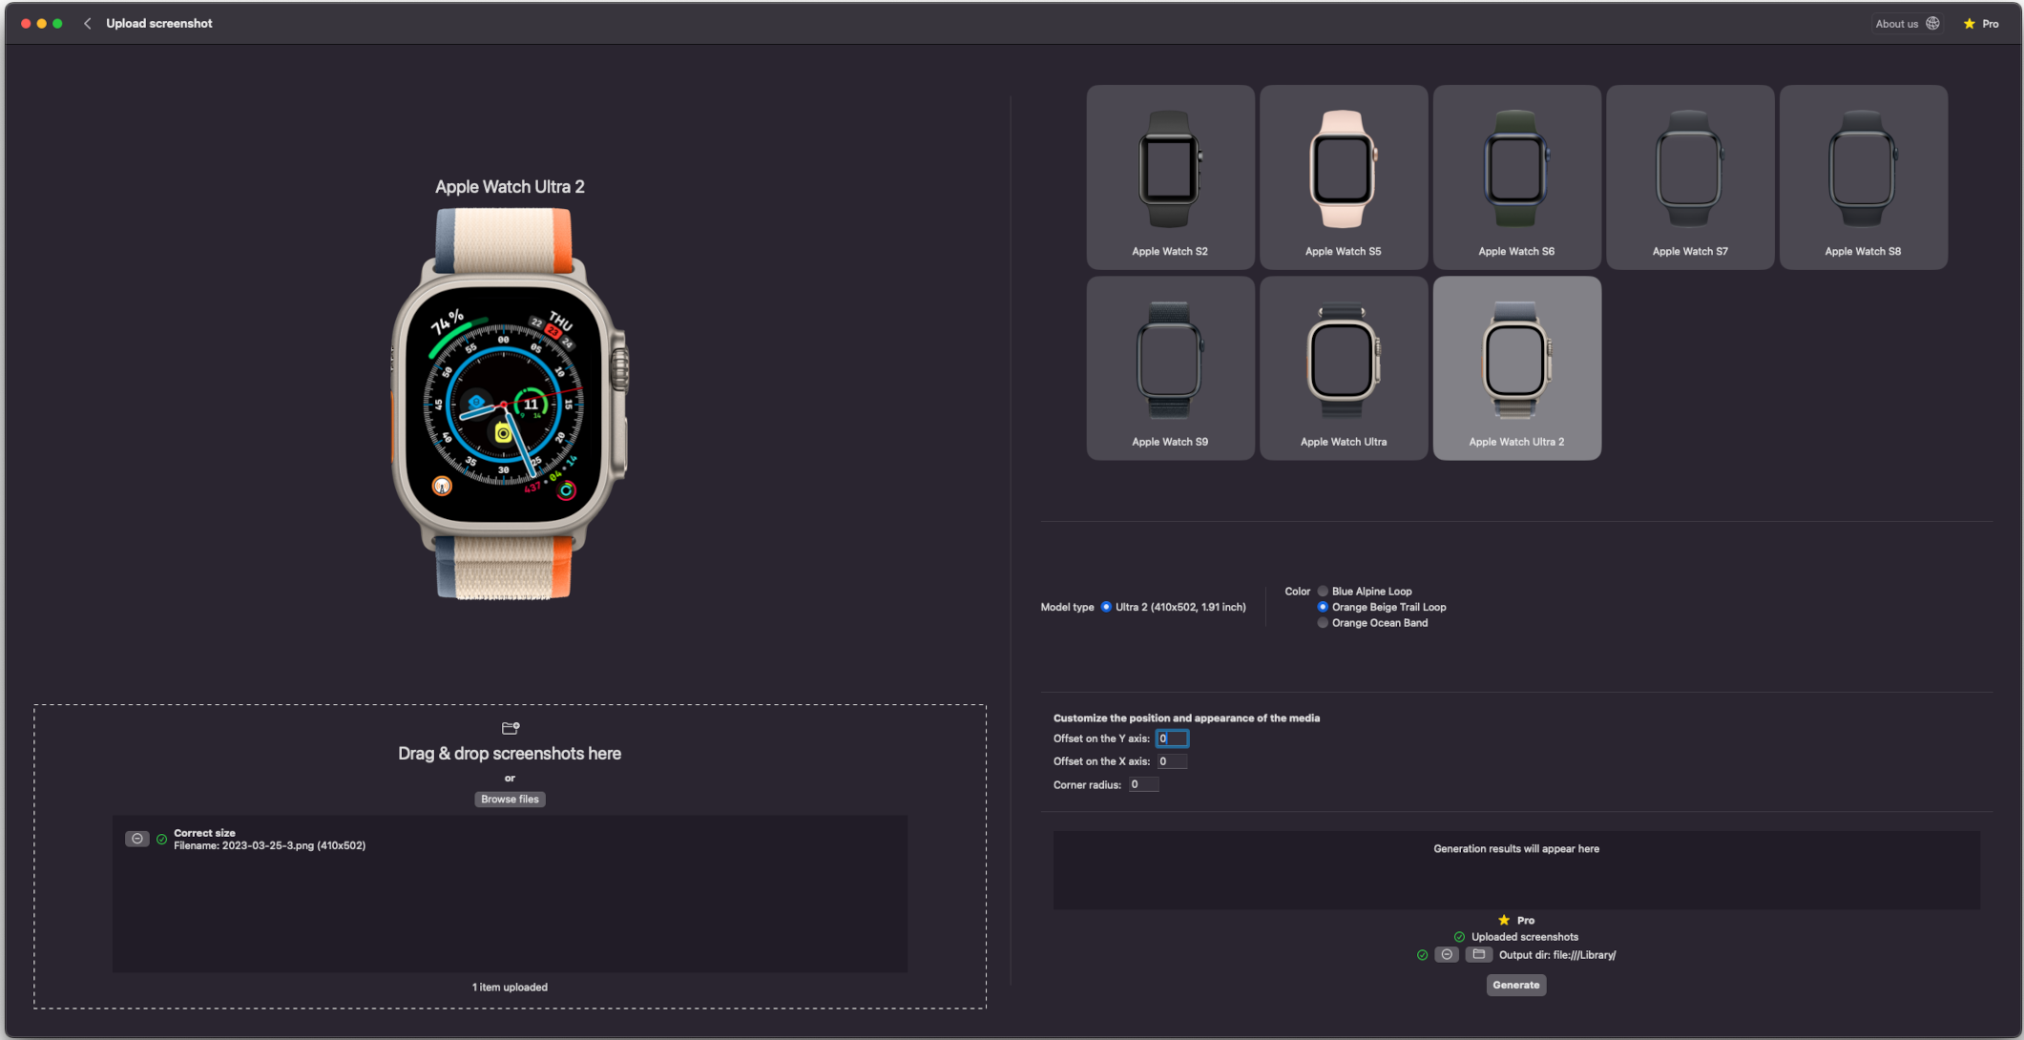This screenshot has height=1040, width=2024.
Task: Click the Offset on the X axis field
Action: tap(1172, 761)
